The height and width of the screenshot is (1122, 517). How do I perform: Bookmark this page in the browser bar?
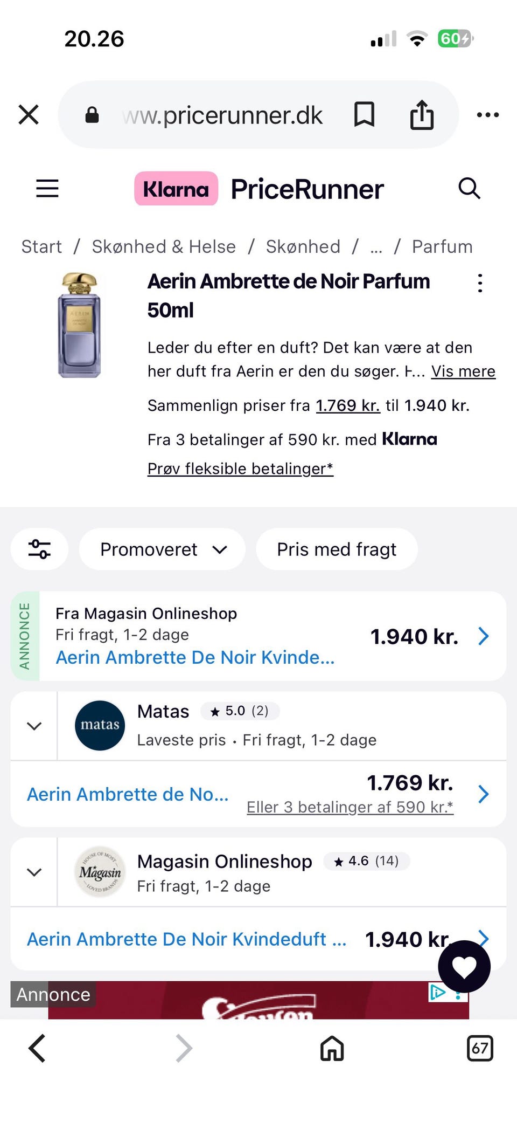coord(364,115)
